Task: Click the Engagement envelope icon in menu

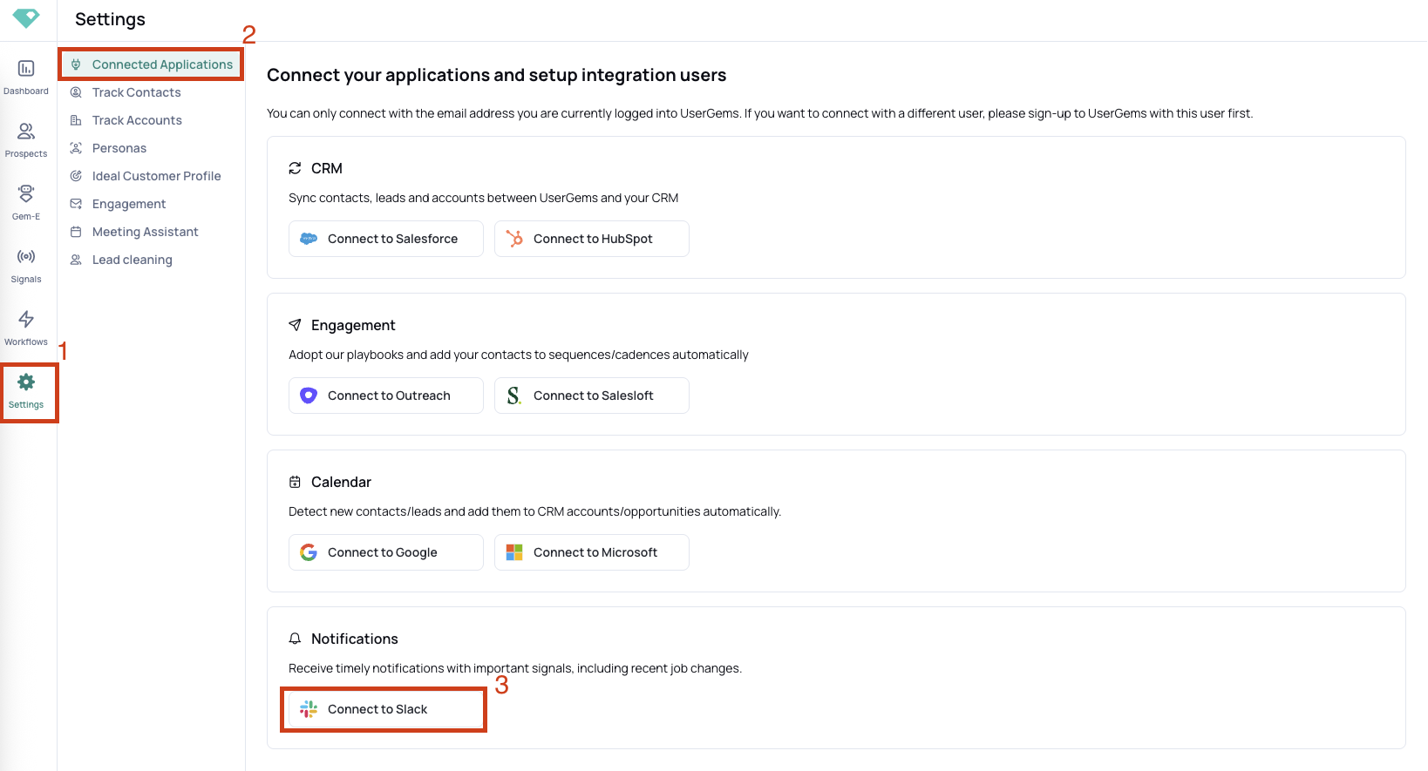Action: click(76, 204)
